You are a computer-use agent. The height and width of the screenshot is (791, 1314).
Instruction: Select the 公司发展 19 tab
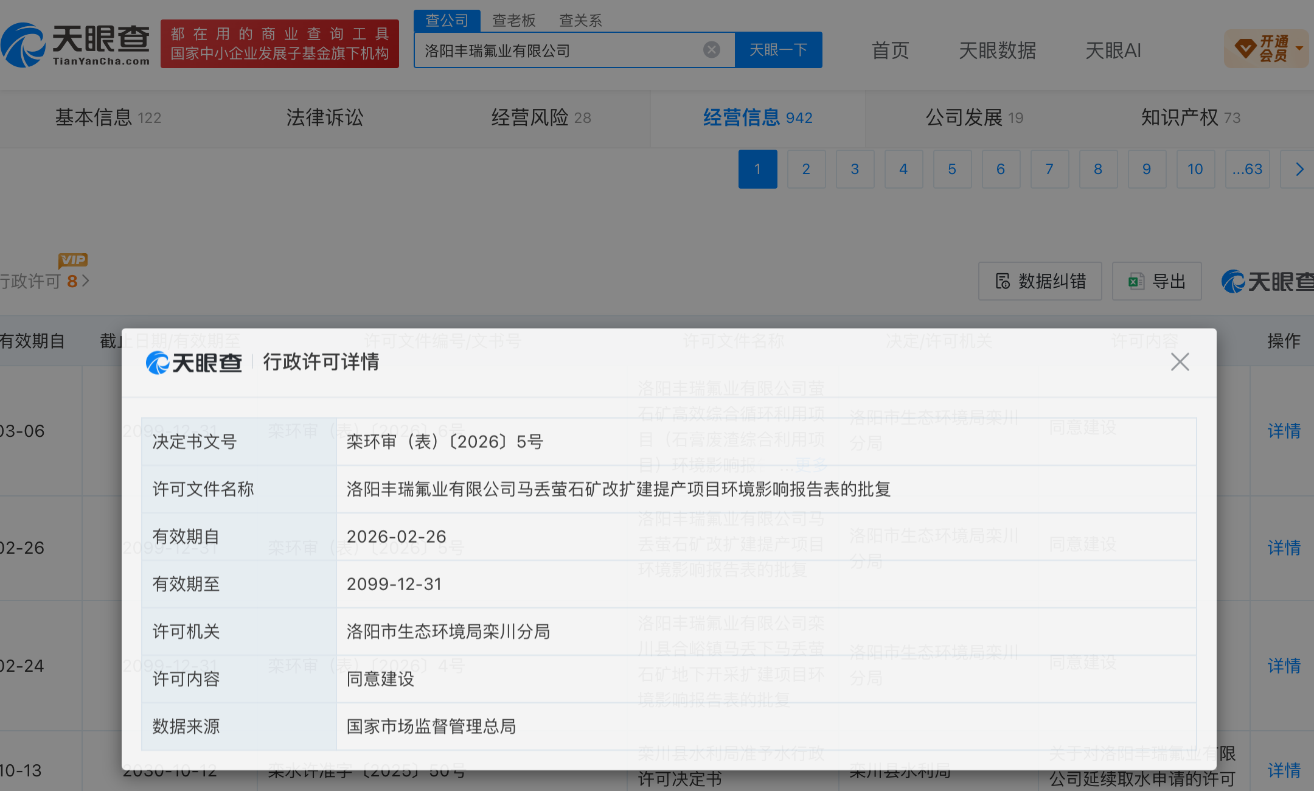coord(974,117)
